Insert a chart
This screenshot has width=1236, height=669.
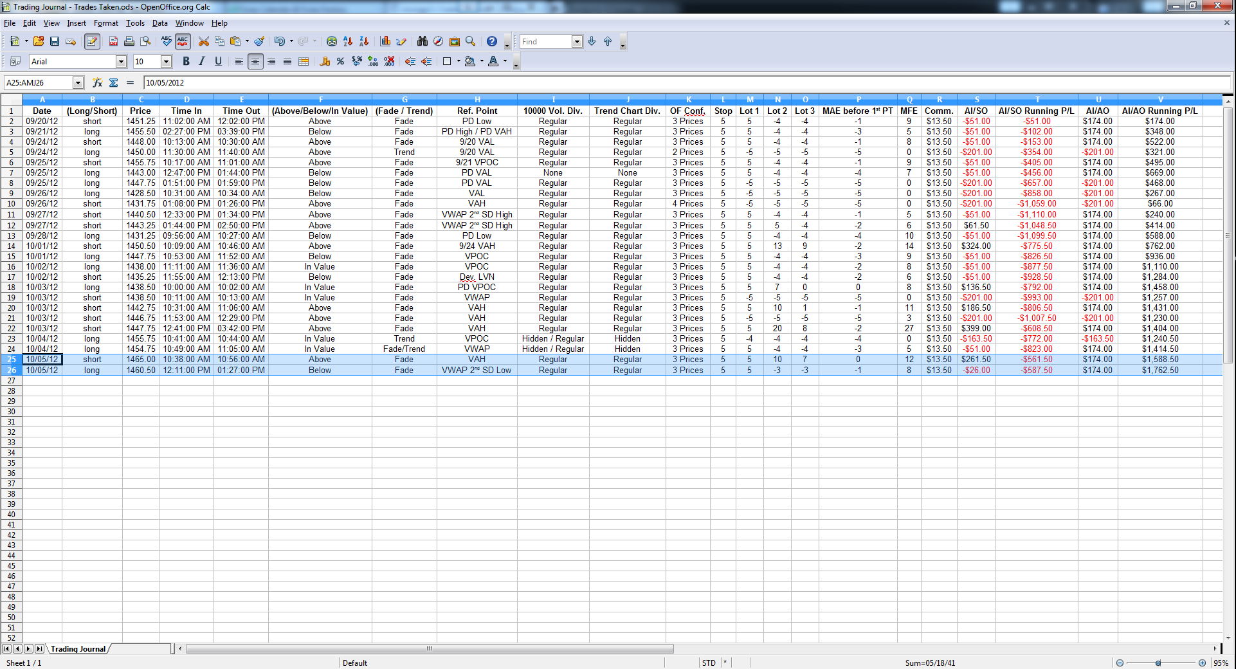385,41
